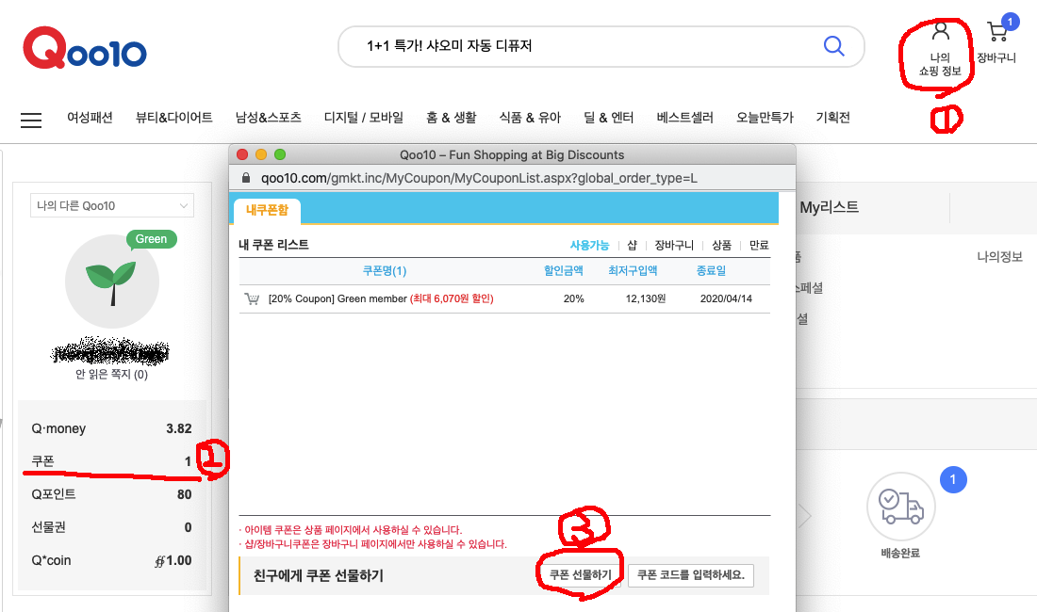The width and height of the screenshot is (1037, 612).
Task: Open the 쿠폰 row in sidebar
Action: click(112, 461)
